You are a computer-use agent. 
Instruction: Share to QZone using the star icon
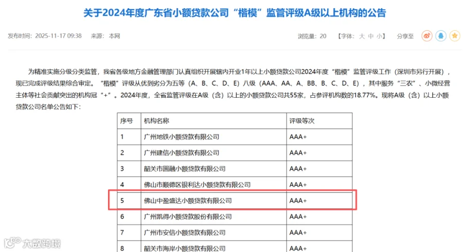tap(455, 36)
